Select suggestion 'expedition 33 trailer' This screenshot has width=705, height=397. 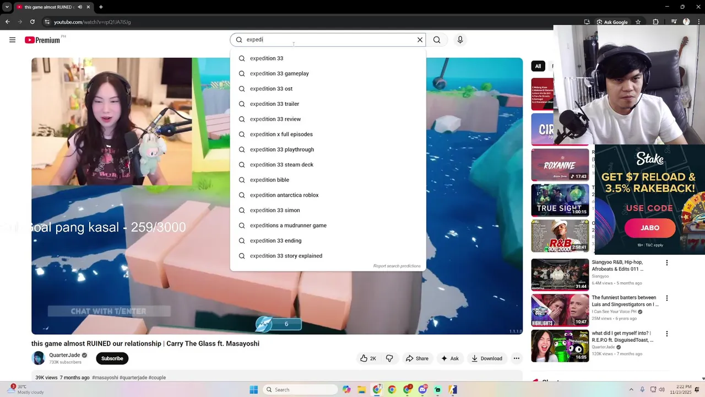pyautogui.click(x=328, y=104)
